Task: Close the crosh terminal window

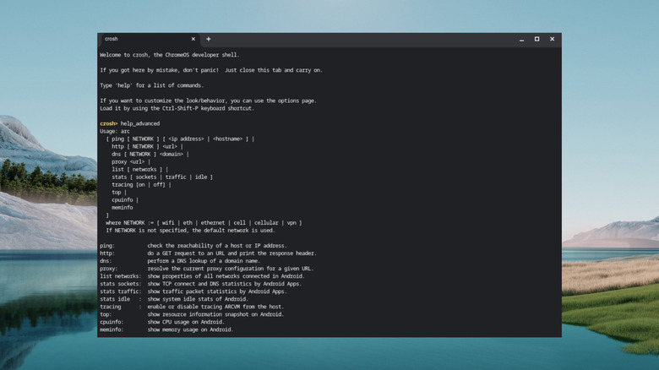Action: [553, 39]
